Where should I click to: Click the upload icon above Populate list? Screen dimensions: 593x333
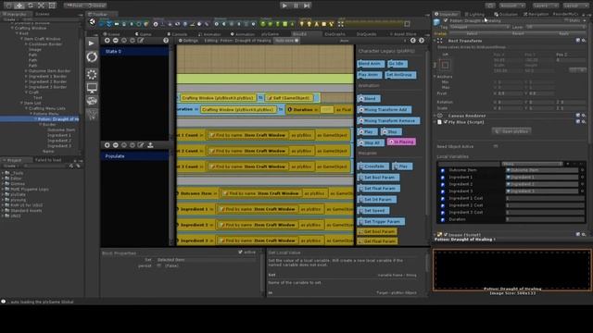[150, 145]
